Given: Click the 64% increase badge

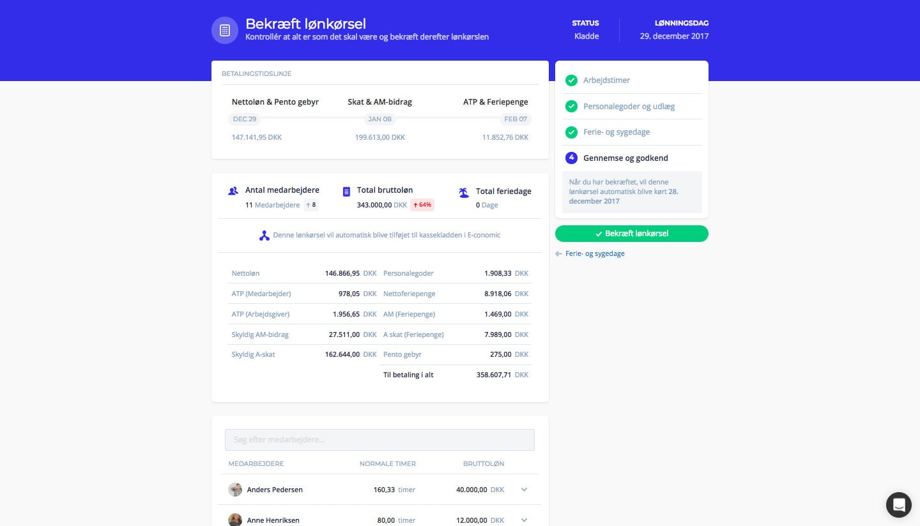Looking at the screenshot, I should tap(422, 205).
